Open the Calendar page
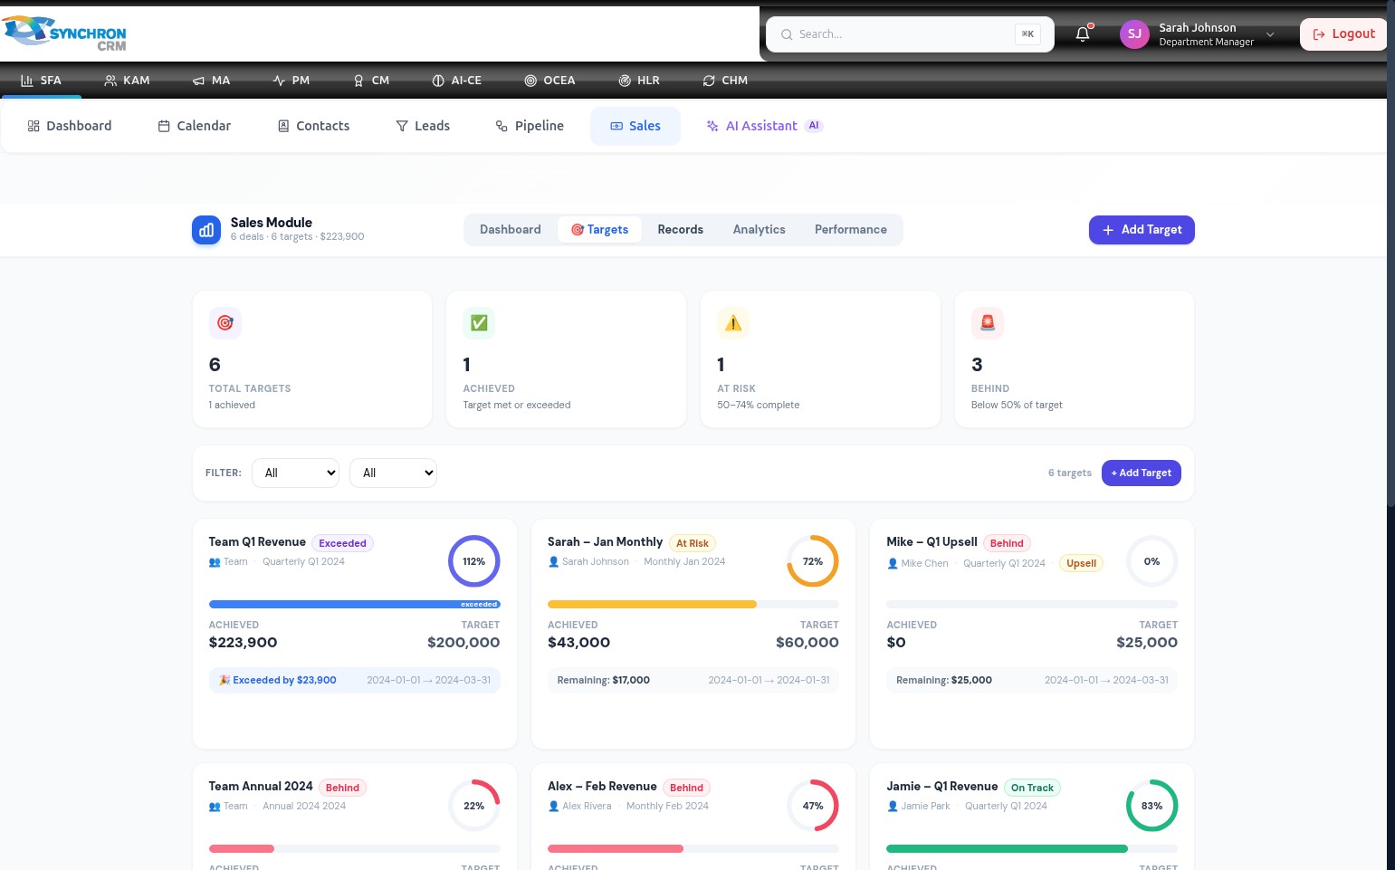The height and width of the screenshot is (870, 1395). click(195, 126)
